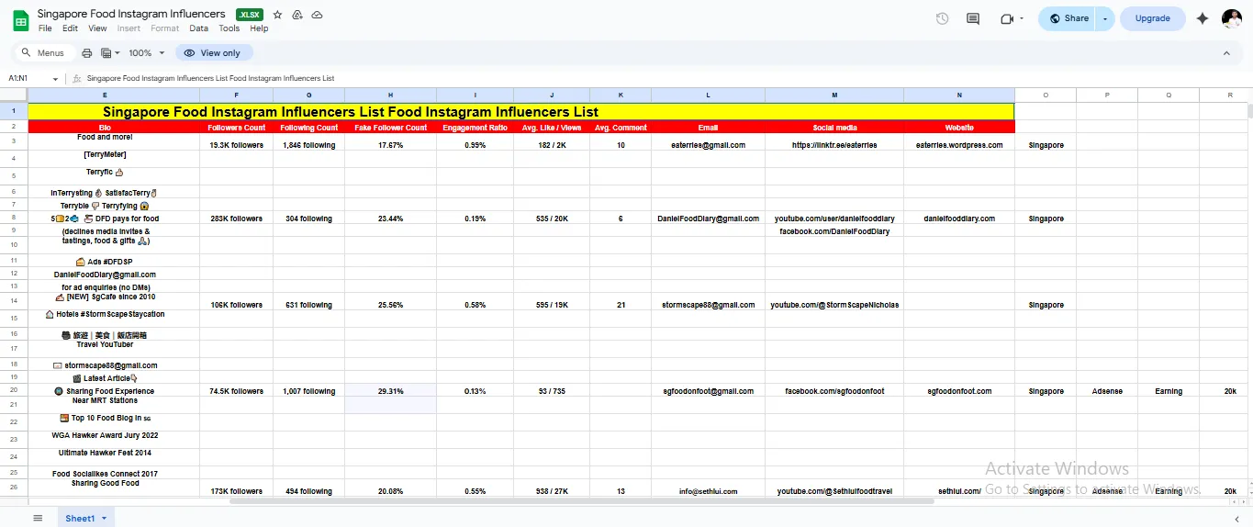Click the View only button

[214, 53]
